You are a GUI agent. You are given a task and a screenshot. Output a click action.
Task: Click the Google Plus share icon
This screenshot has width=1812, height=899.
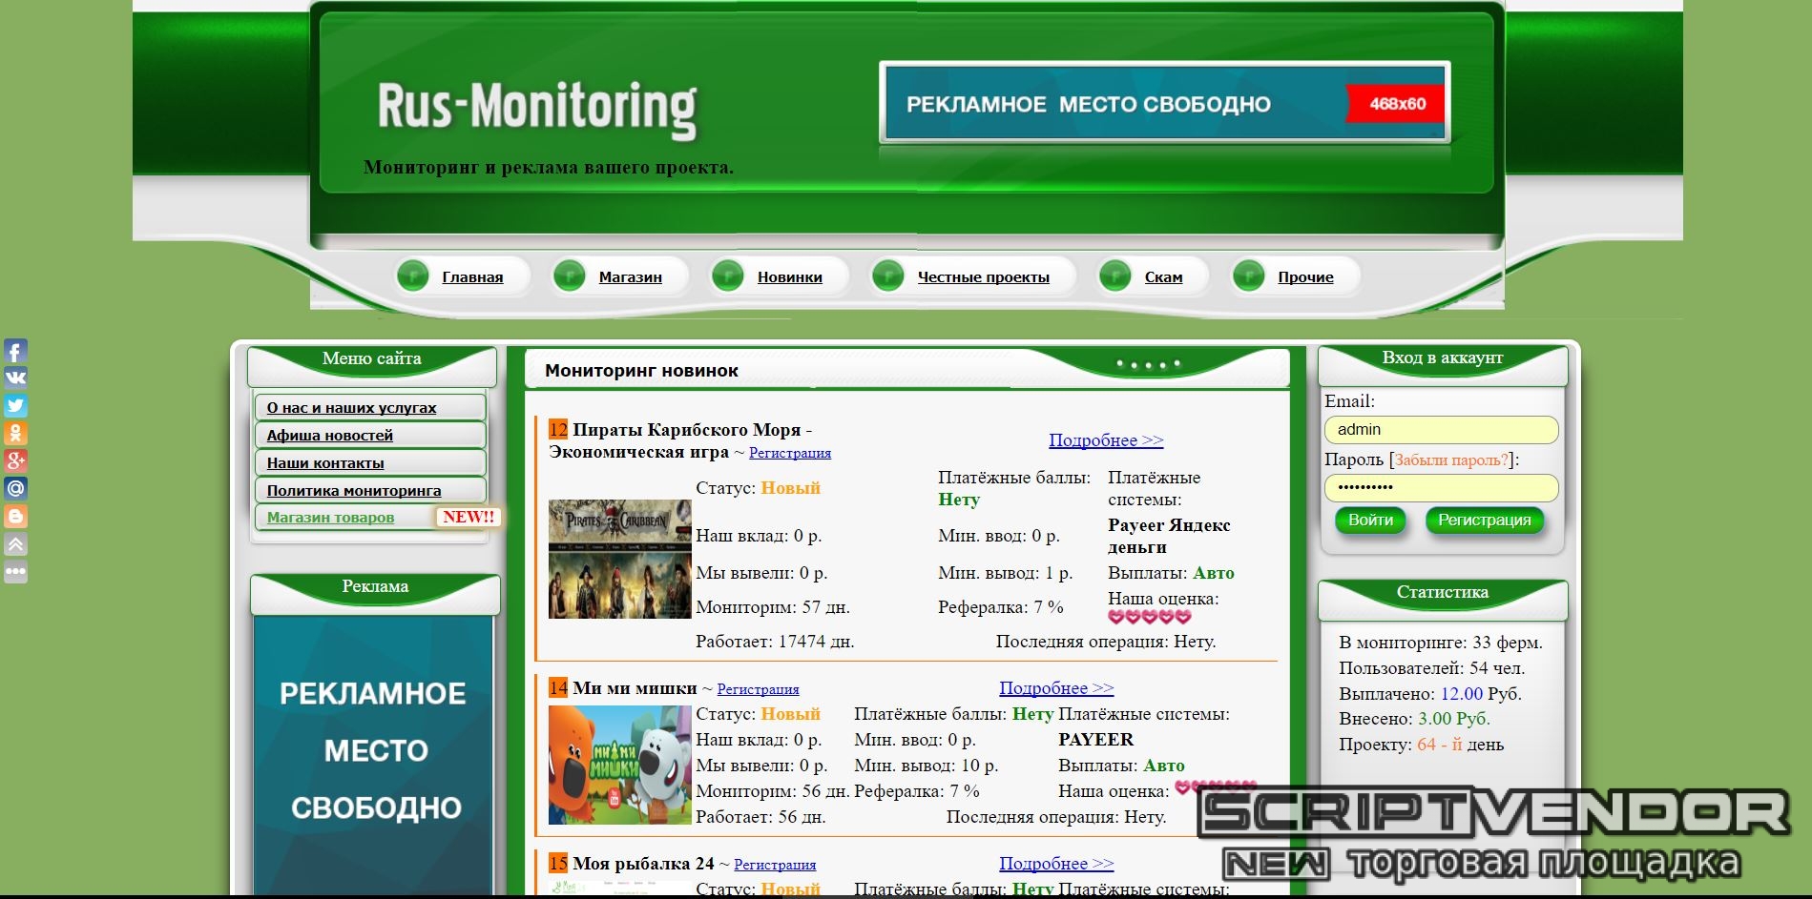(x=15, y=460)
